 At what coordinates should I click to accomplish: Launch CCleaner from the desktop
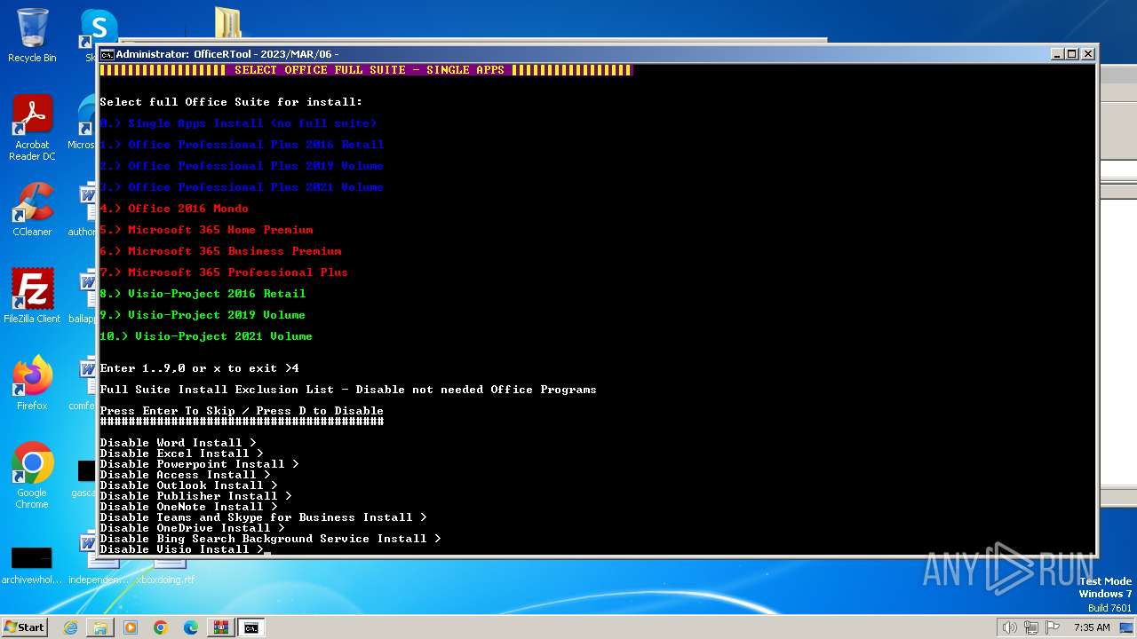pyautogui.click(x=32, y=209)
